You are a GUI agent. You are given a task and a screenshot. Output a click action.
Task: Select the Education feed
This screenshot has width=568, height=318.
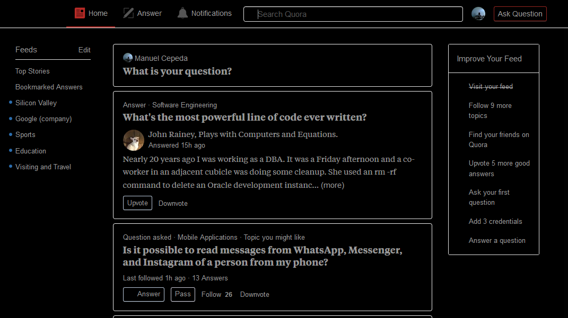[x=30, y=151]
